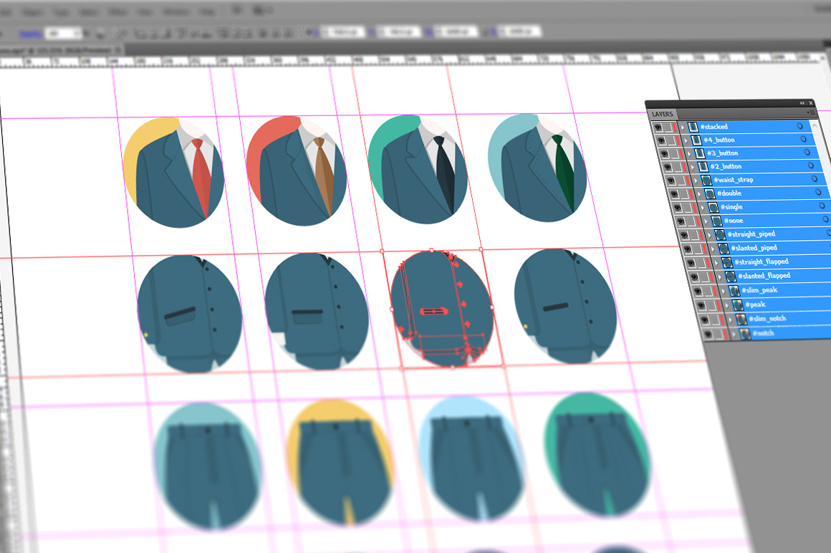Viewport: 831px width, 553px height.
Task: Expand the #straight_piped layer contents
Action: (710, 234)
